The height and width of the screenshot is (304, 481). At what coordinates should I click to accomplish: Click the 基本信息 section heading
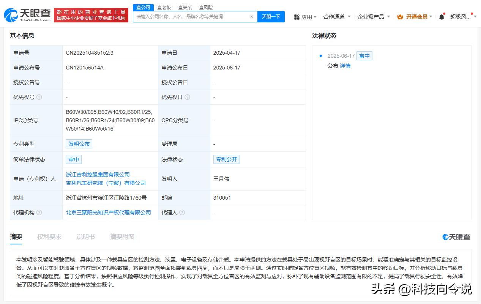22,36
